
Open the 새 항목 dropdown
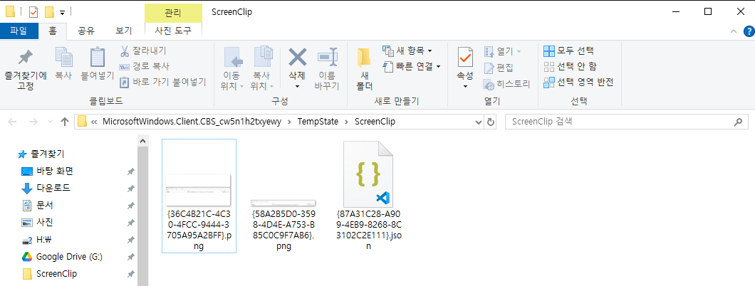coord(407,51)
